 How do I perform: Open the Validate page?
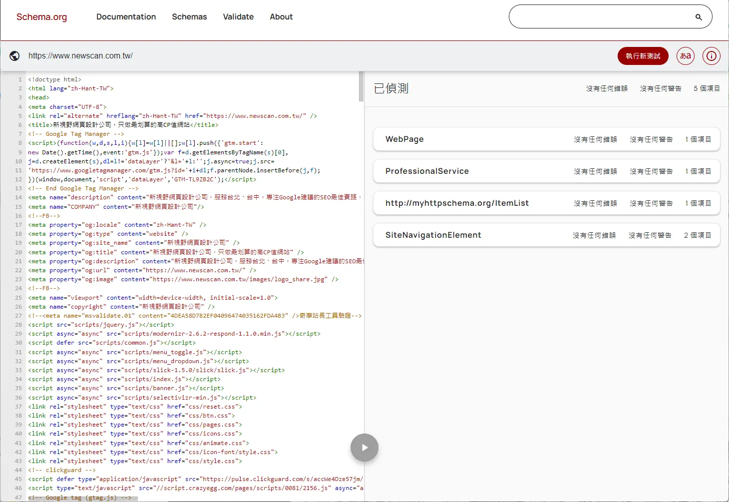point(238,17)
